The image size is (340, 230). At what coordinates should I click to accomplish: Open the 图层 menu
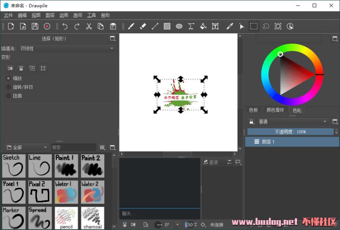click(50, 15)
